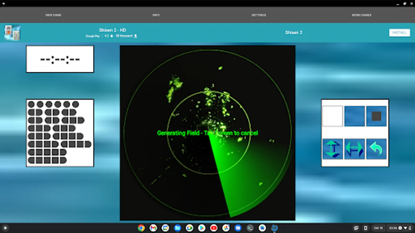This screenshot has height=233, width=415.
Task: Click the undo curved arrow icon
Action: point(376,149)
